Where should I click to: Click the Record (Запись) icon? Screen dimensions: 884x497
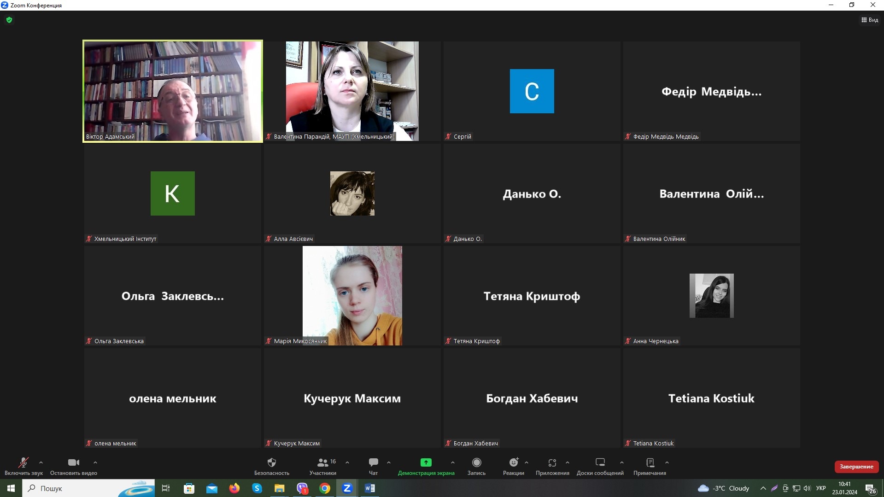477,462
